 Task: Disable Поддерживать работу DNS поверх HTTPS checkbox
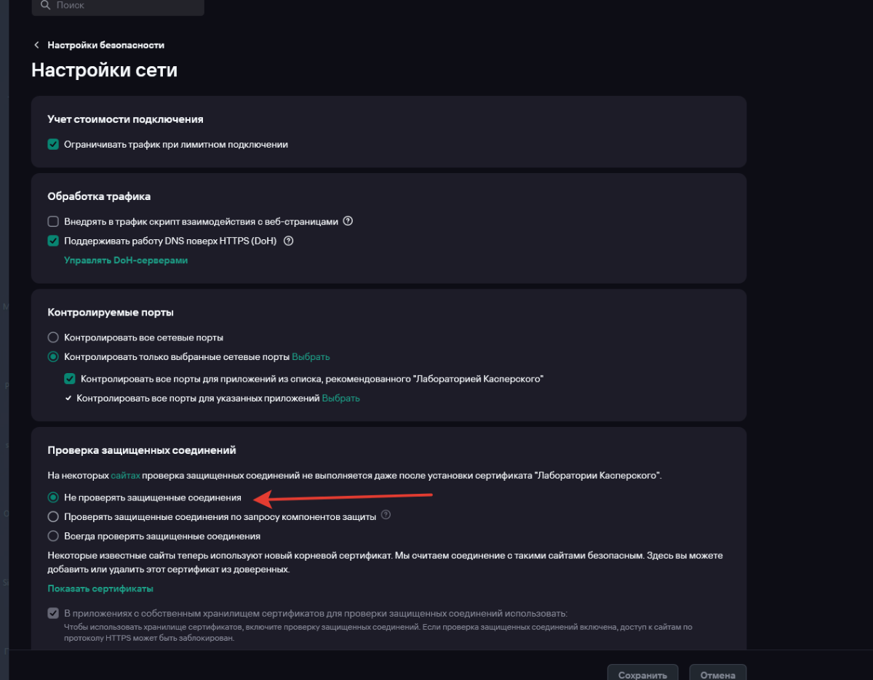click(53, 241)
